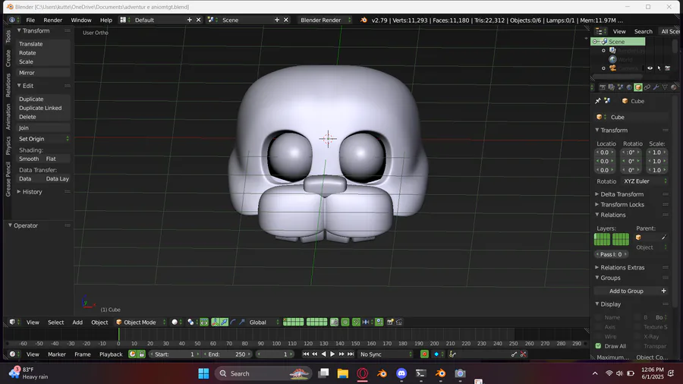This screenshot has width=683, height=384.
Task: Switch to the Grease Pencil side tab
Action: point(8,179)
